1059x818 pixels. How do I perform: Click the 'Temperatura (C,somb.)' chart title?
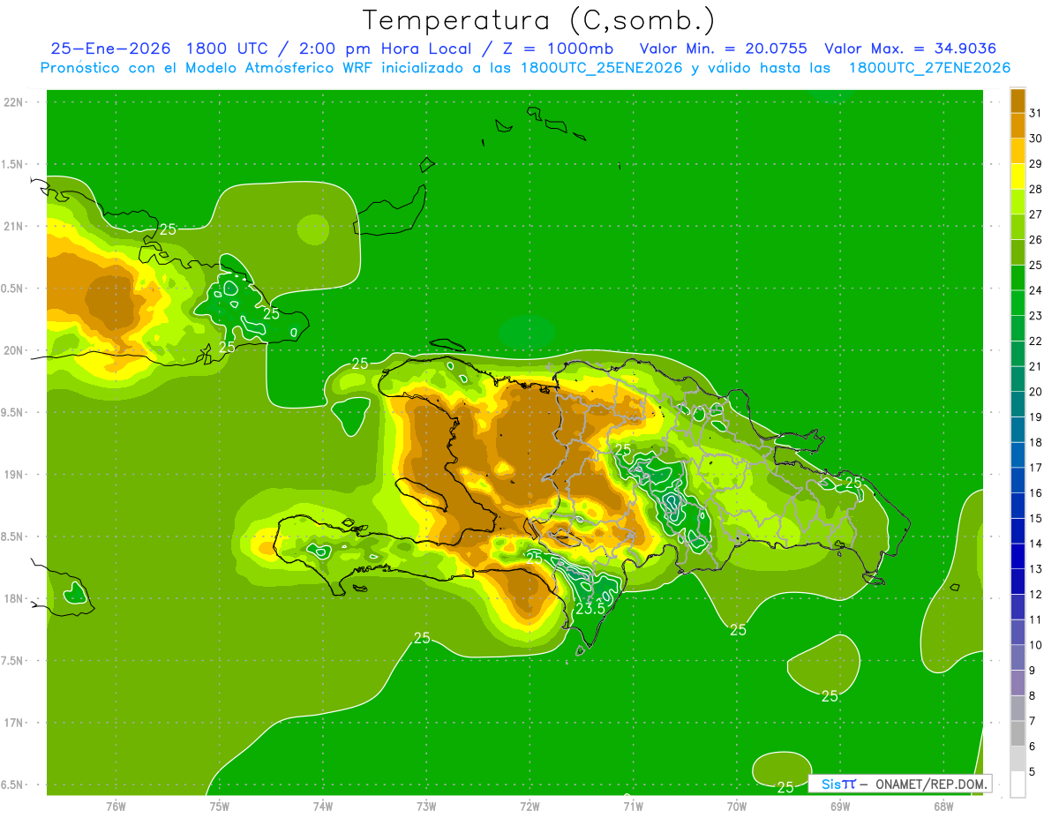pos(538,20)
